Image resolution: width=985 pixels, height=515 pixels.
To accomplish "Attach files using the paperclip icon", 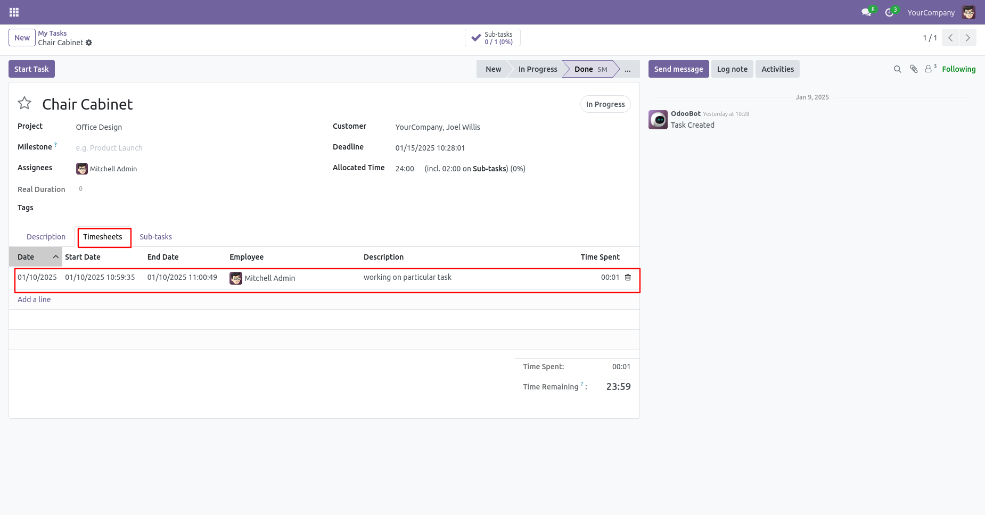I will [914, 69].
